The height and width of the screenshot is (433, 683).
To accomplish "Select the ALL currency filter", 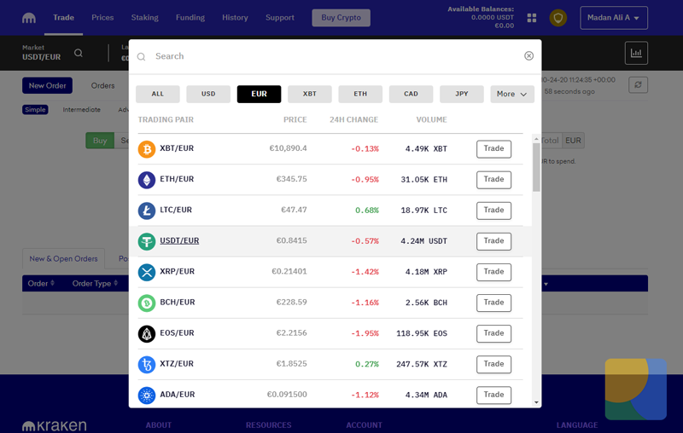I will point(158,94).
